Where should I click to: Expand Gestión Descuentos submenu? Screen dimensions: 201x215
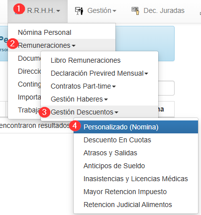[x=100, y=112]
